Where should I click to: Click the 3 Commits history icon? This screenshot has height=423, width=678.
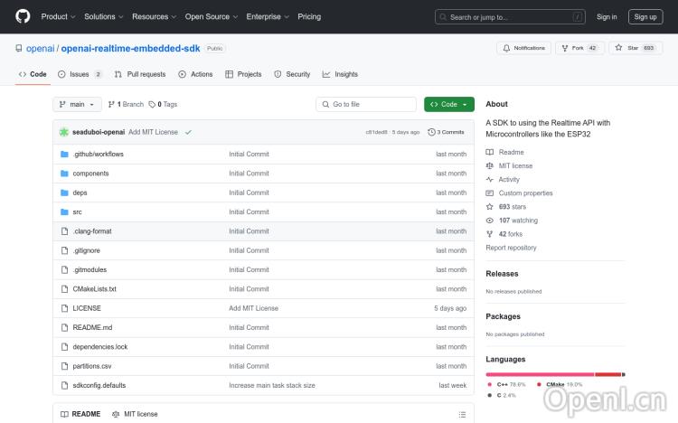(431, 132)
